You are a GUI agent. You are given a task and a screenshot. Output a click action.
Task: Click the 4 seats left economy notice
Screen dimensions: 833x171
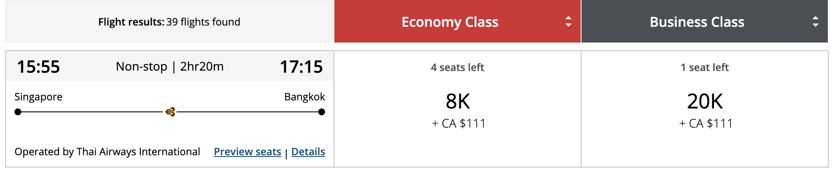tap(457, 67)
